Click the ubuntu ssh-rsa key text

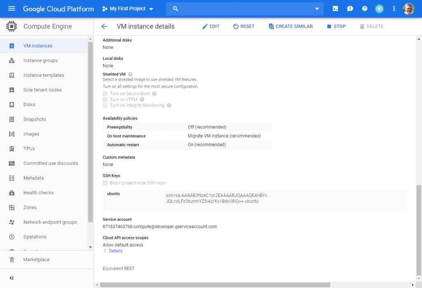218,198
